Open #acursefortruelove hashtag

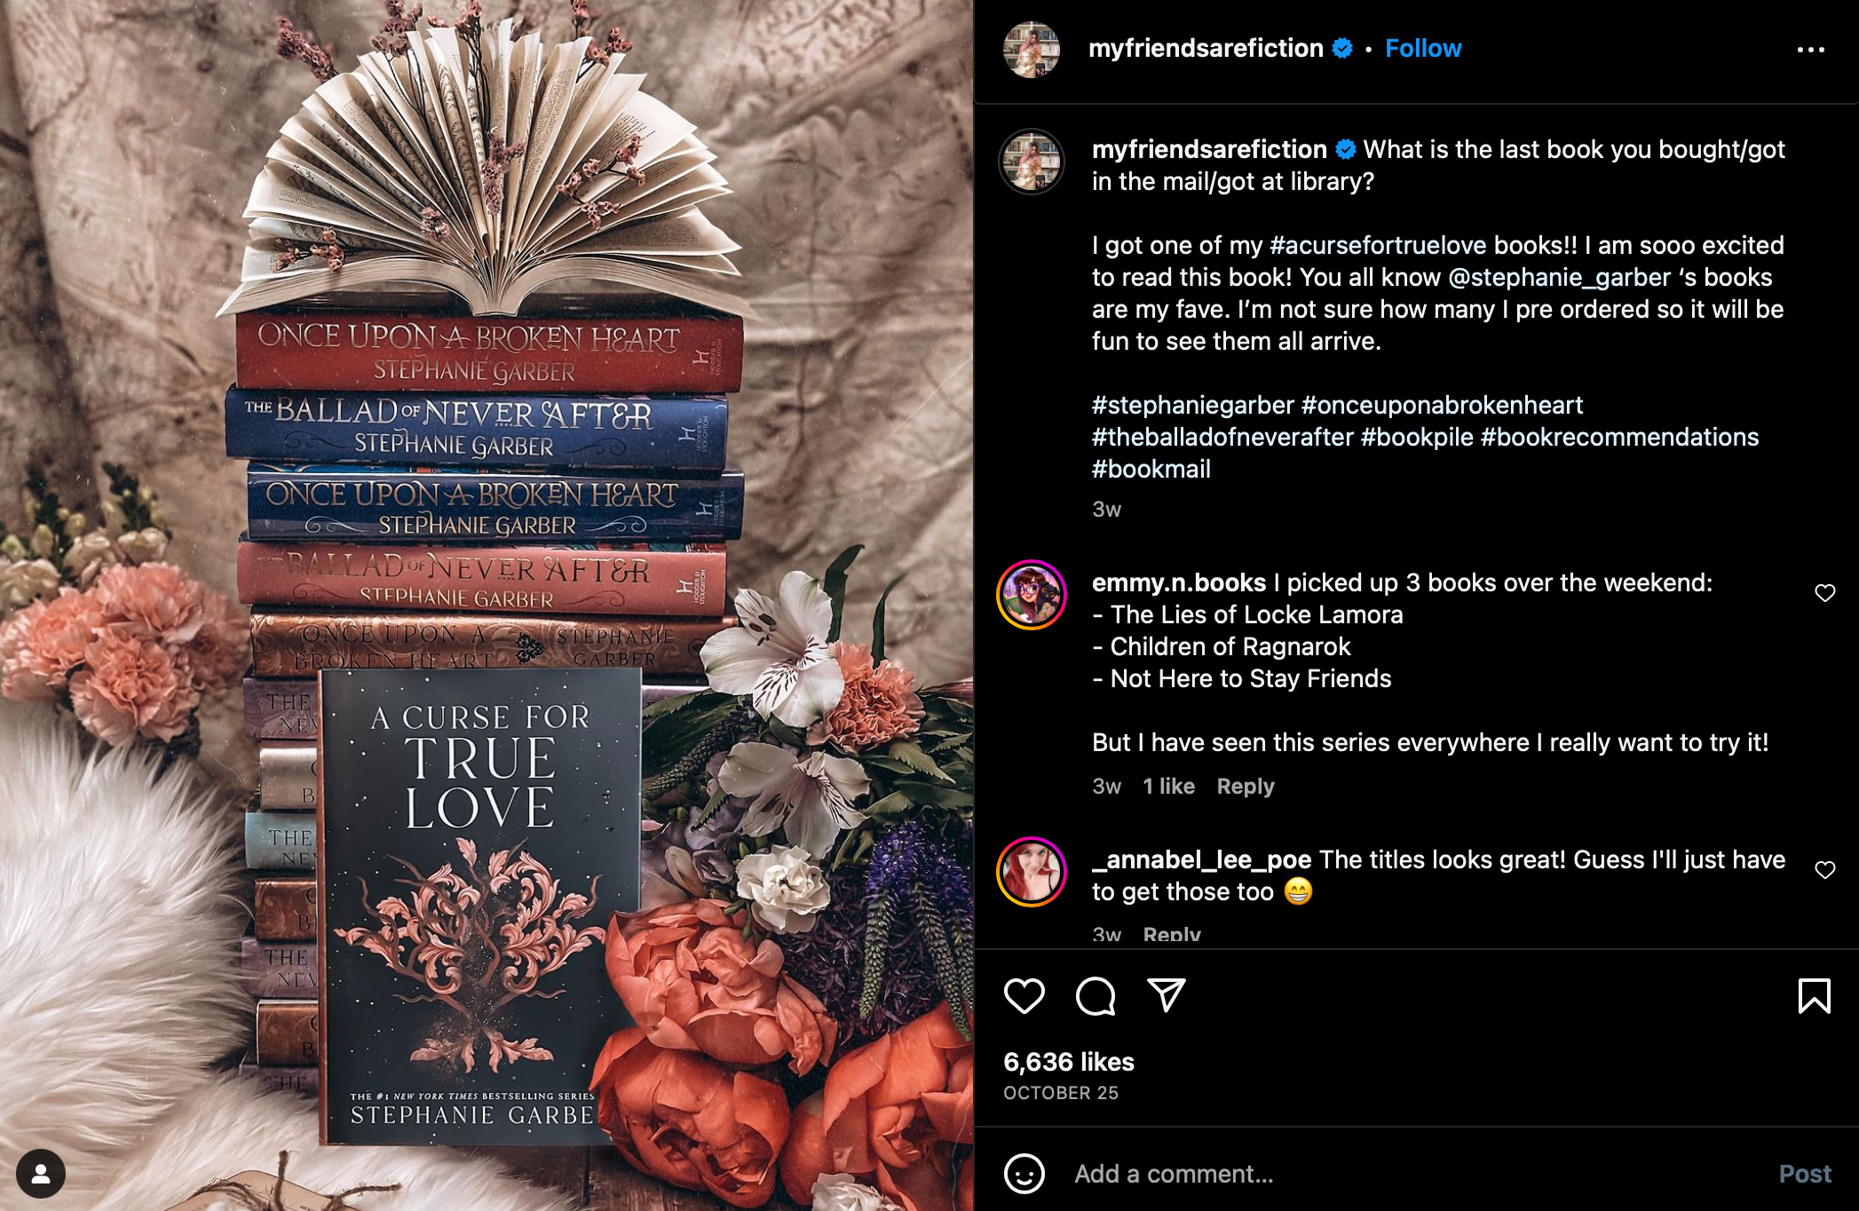pos(1378,245)
